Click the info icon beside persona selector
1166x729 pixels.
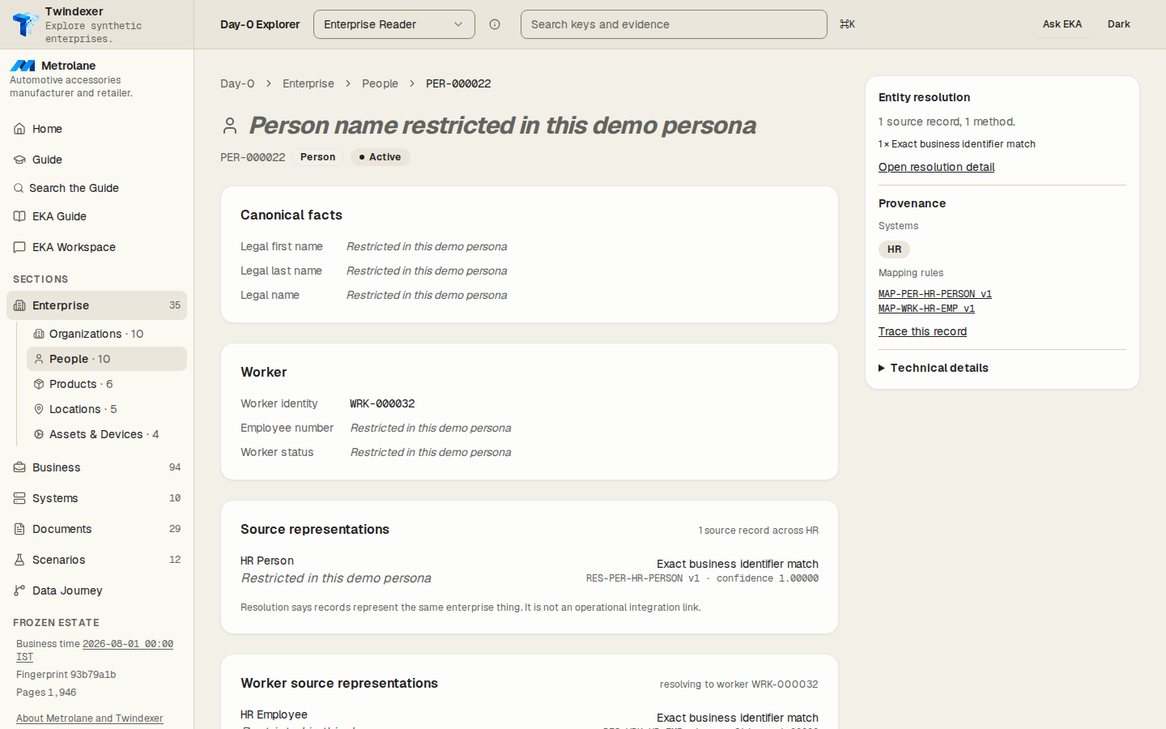pyautogui.click(x=495, y=24)
